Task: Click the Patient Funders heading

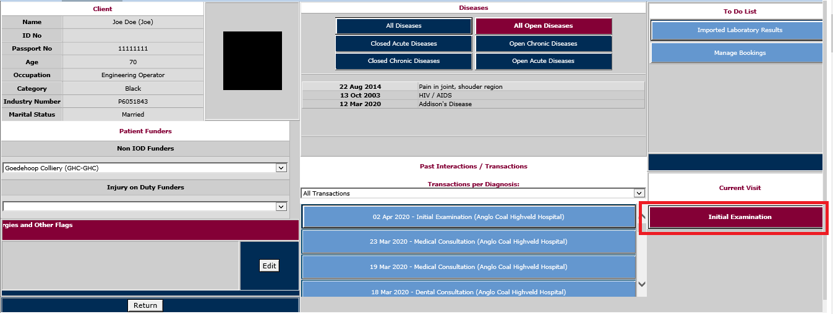Action: click(145, 131)
